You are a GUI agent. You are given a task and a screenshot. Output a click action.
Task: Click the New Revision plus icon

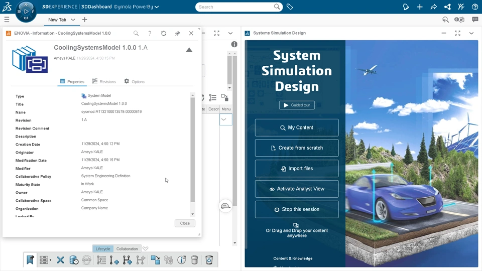(x=114, y=260)
